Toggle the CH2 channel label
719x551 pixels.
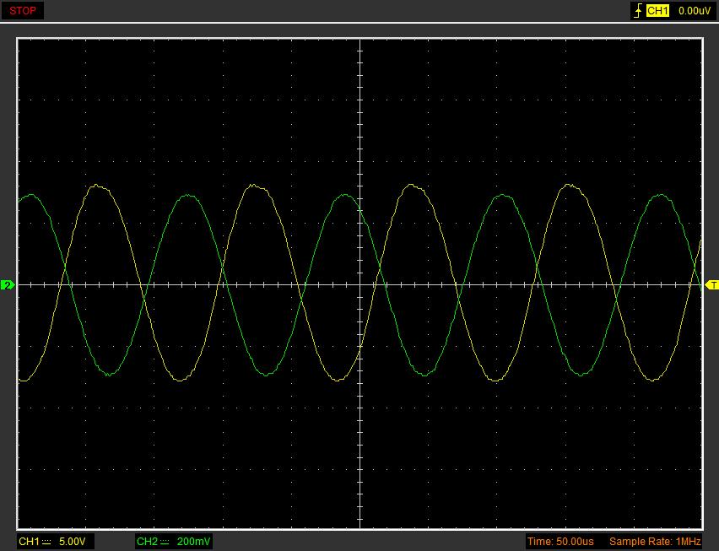[x=147, y=541]
